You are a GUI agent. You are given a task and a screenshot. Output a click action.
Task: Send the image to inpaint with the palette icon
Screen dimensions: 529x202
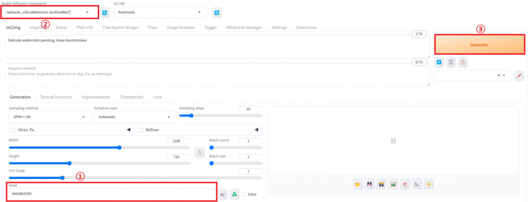[405, 184]
